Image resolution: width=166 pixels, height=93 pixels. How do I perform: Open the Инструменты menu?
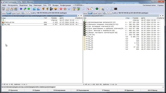point(13,5)
